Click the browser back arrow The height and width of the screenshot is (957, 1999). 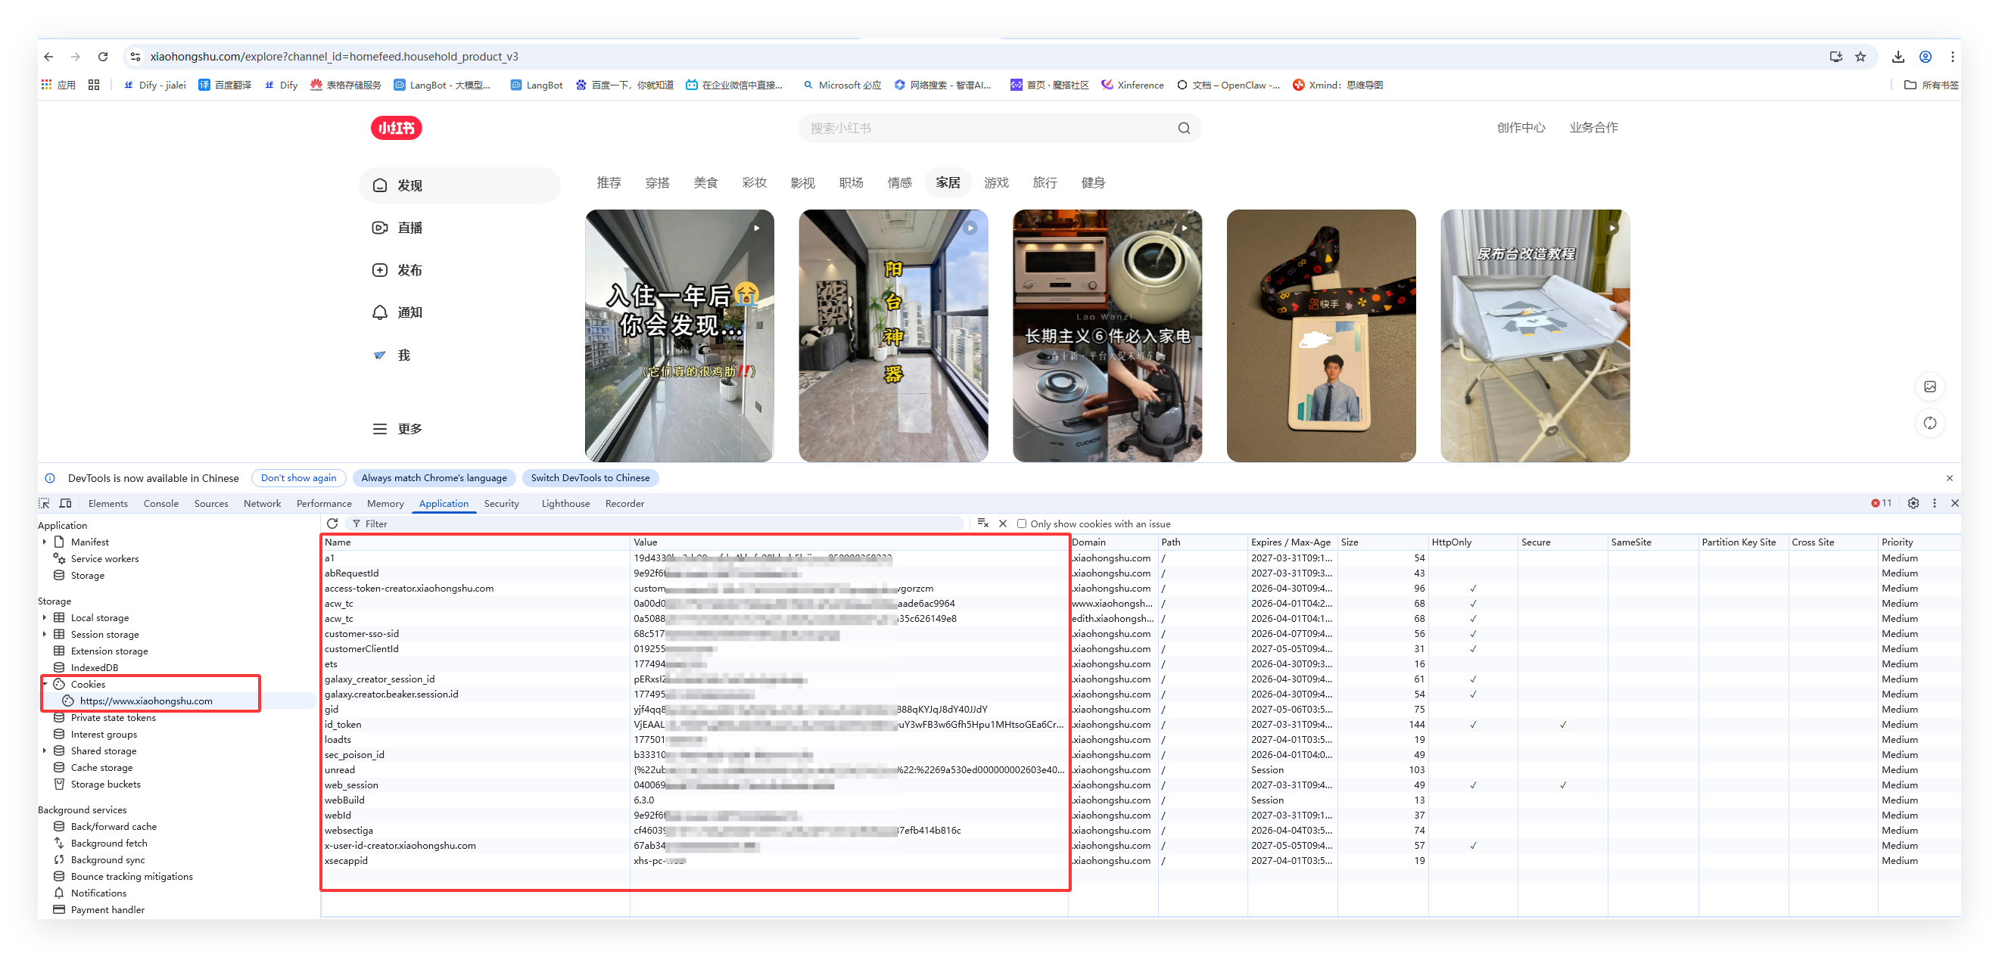(48, 57)
